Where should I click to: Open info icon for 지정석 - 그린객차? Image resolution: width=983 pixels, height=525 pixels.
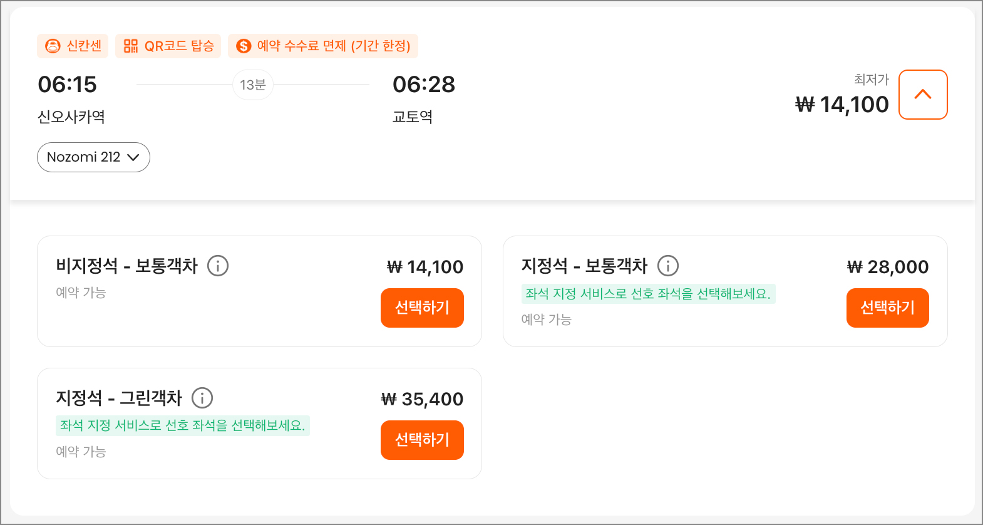202,398
